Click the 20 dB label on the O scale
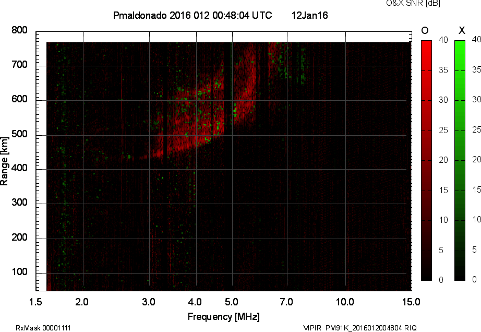 [x=443, y=160]
